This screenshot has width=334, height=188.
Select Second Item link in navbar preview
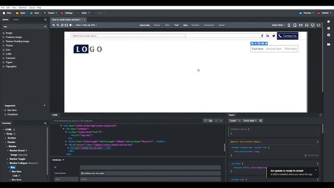point(273,49)
